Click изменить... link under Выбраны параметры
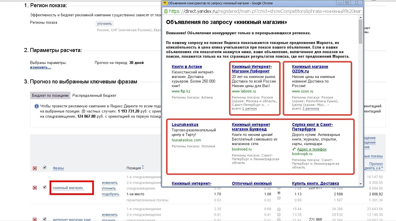 [41, 67]
